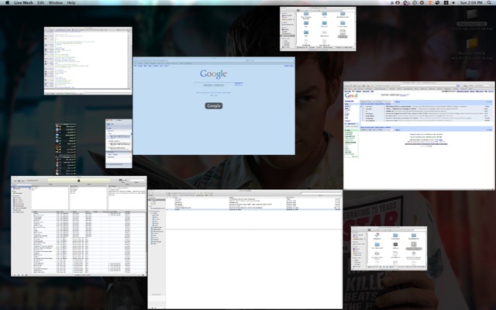496x310 pixels.
Task: Select the dark buddy list window
Action: (x=66, y=149)
